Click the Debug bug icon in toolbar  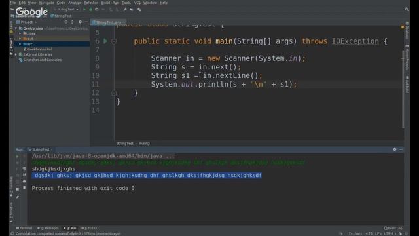tap(90, 9)
